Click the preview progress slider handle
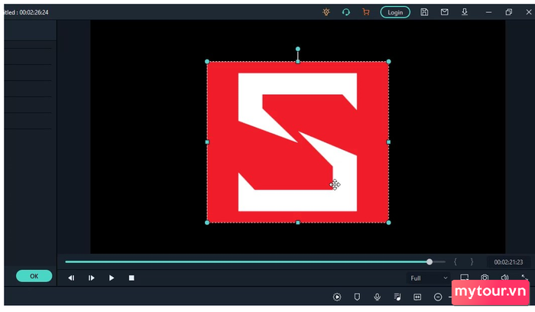Viewport: 535px width, 312px height. (x=430, y=262)
